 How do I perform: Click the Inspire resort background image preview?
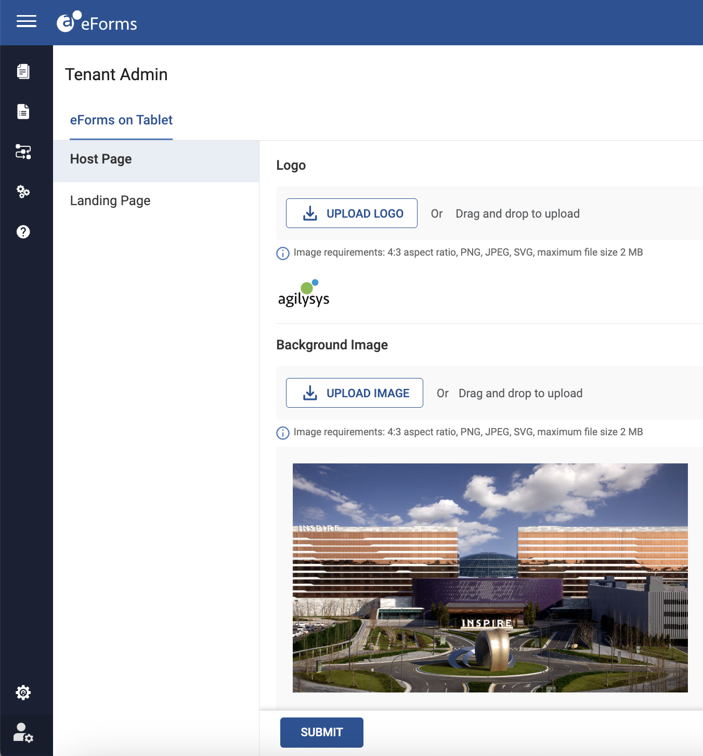[490, 578]
